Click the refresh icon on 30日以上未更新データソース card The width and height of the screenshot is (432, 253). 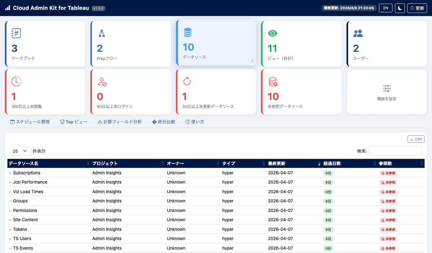[187, 82]
